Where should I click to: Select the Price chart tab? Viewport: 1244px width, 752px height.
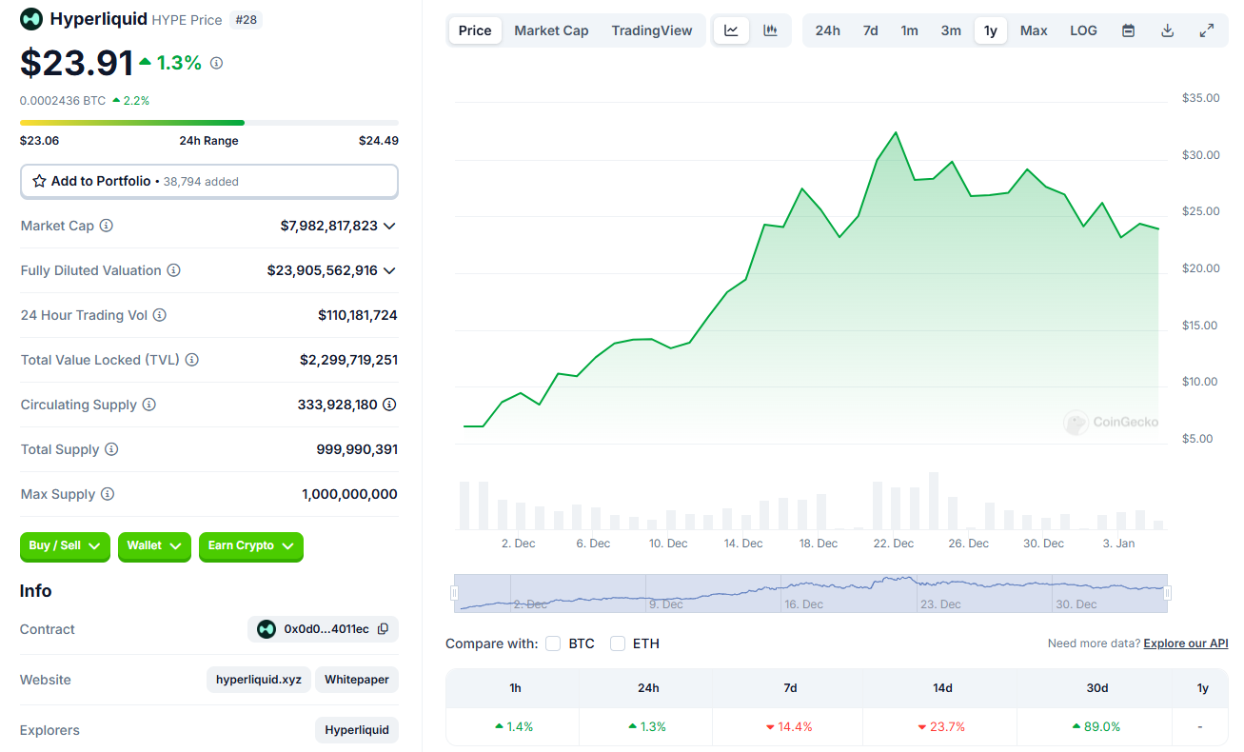(x=475, y=30)
